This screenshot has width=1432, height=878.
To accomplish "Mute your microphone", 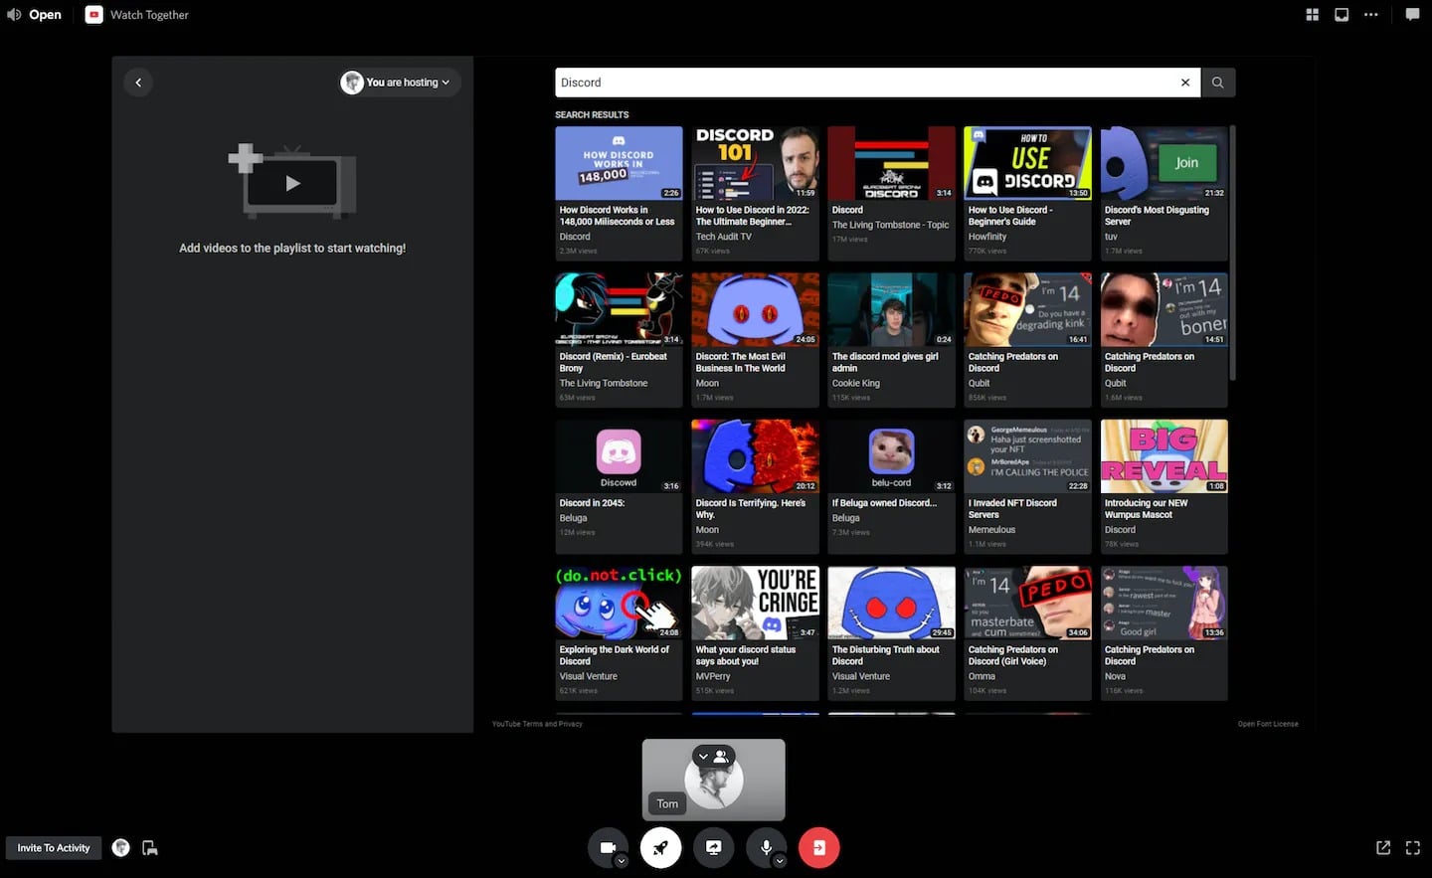I will [x=766, y=847].
